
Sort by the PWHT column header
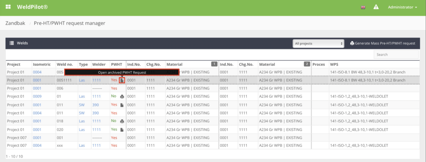[x=117, y=64]
